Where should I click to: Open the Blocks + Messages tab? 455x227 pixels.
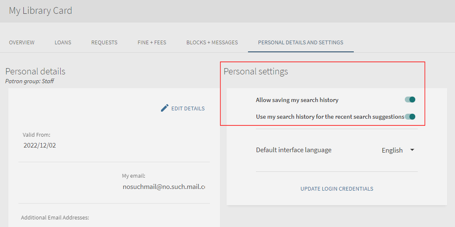(212, 43)
